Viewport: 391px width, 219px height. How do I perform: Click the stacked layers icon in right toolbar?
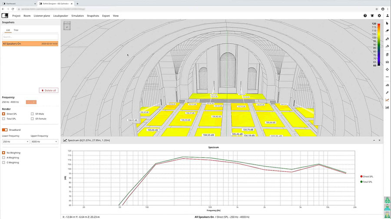pyautogui.click(x=387, y=55)
